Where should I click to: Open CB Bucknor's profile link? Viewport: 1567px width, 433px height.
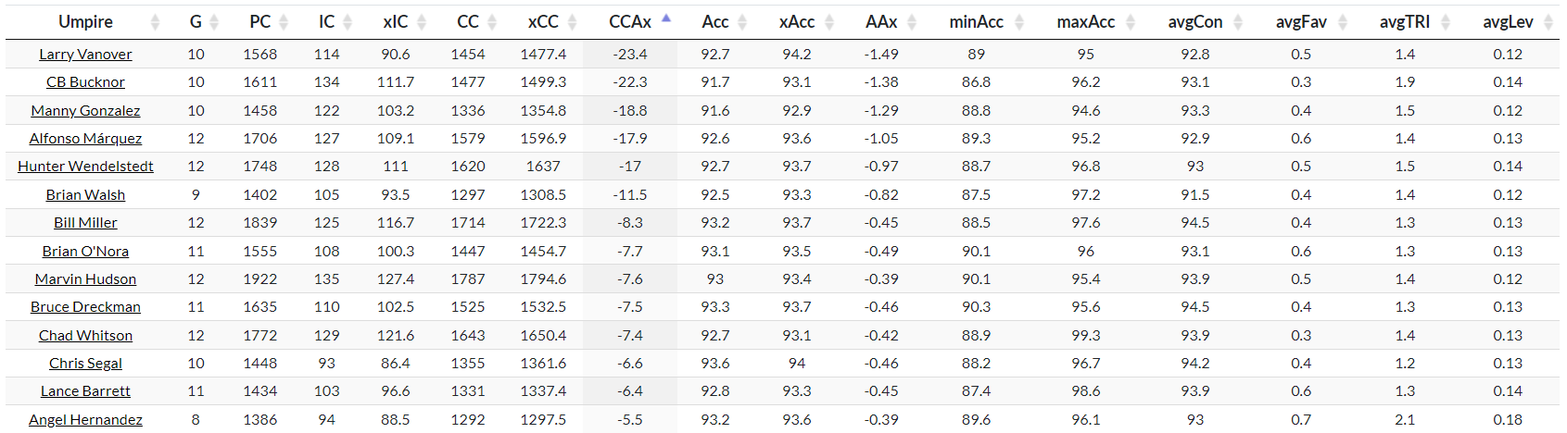pos(85,82)
